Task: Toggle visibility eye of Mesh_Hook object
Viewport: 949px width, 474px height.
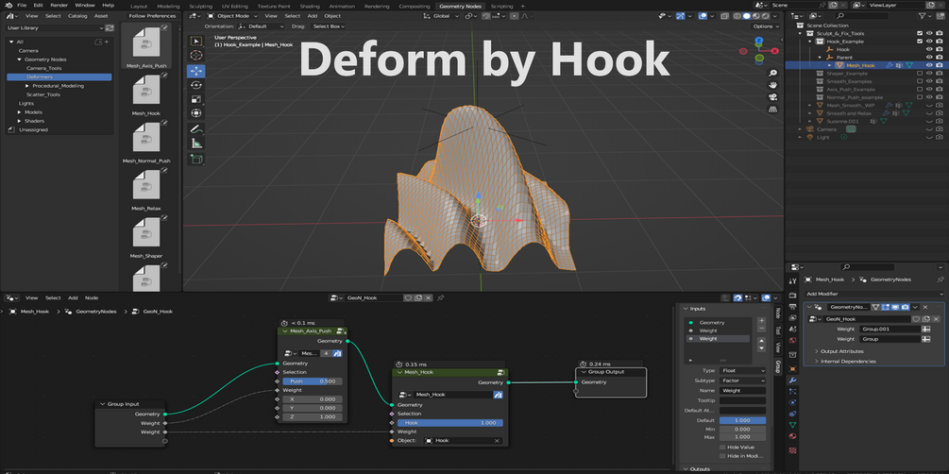Action: [x=929, y=65]
